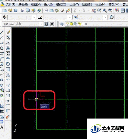Screen dimensions: 128x139
Task: Select the Erase tool
Action: (x=8, y=33)
